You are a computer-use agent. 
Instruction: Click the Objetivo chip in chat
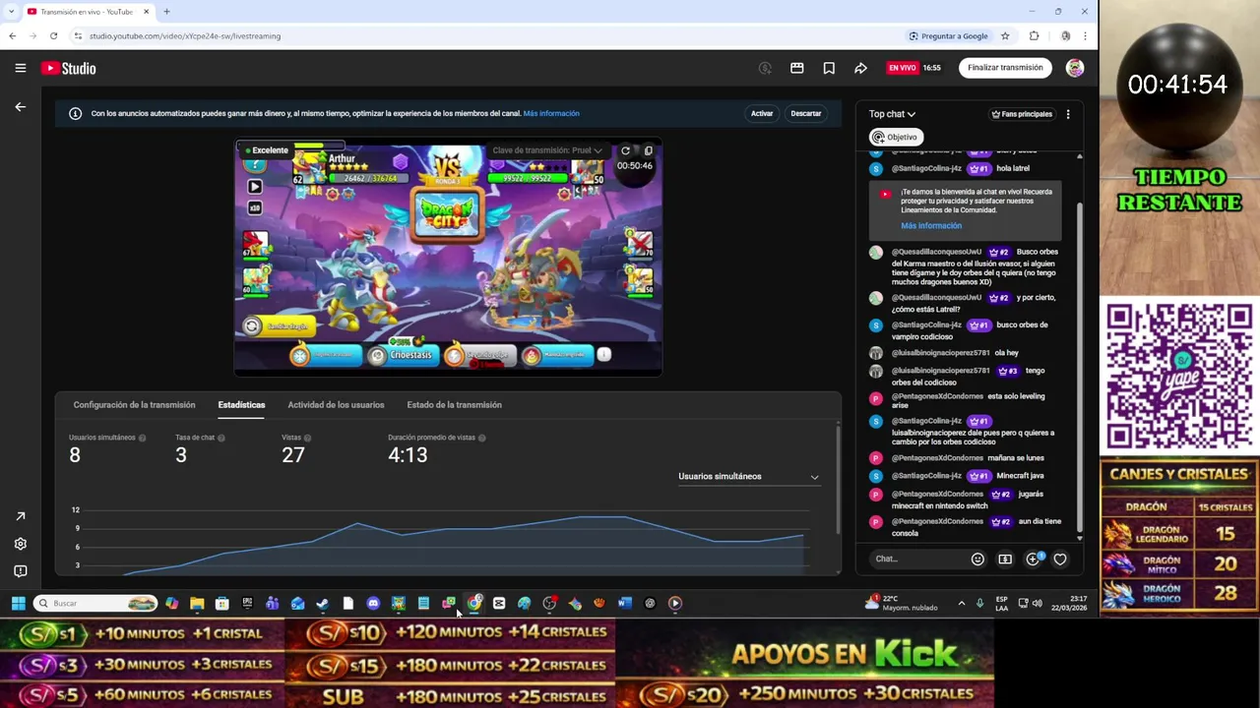894,137
